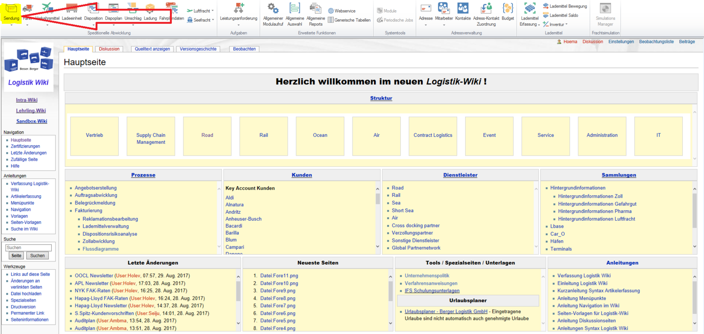
Task: Open Datei:Fore11.png in Neueste Seiten
Action: pos(279,276)
